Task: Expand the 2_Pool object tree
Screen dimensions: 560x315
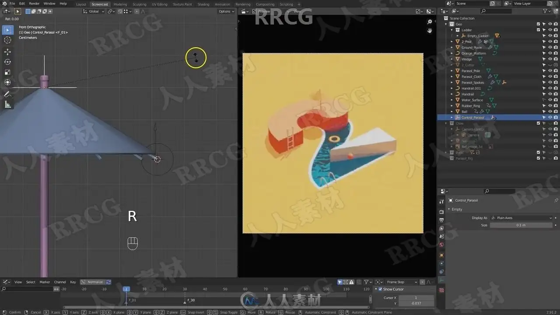Action: (x=452, y=42)
